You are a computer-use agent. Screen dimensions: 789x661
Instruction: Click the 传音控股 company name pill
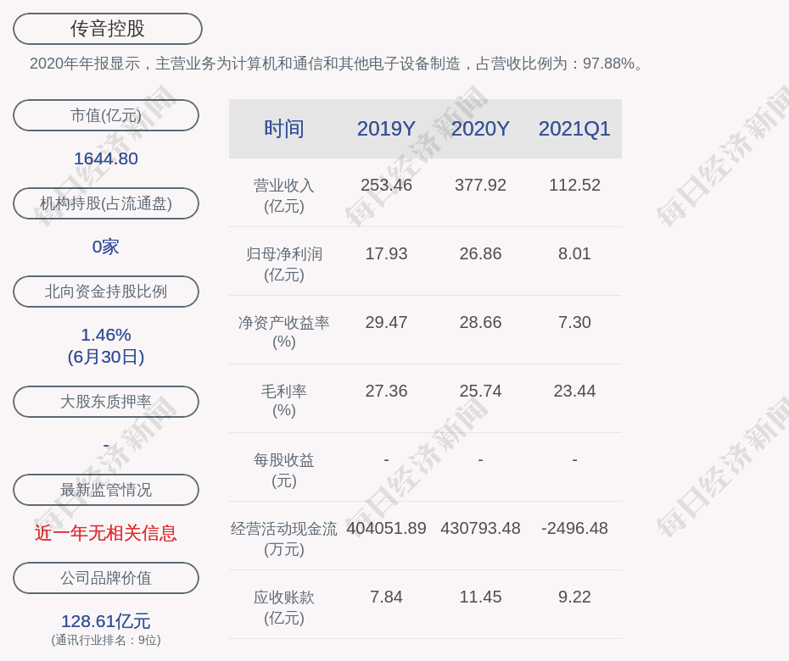(x=107, y=29)
